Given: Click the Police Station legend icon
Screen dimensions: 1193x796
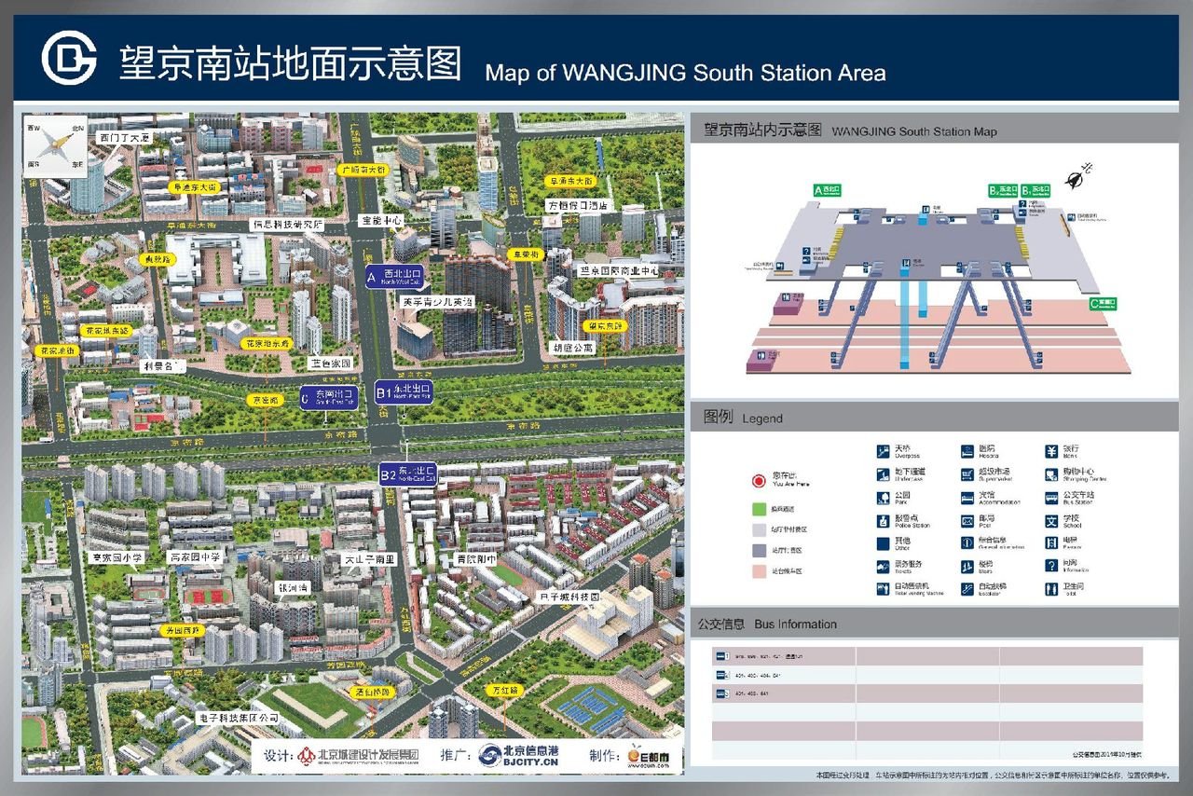Looking at the screenshot, I should pyautogui.click(x=883, y=521).
